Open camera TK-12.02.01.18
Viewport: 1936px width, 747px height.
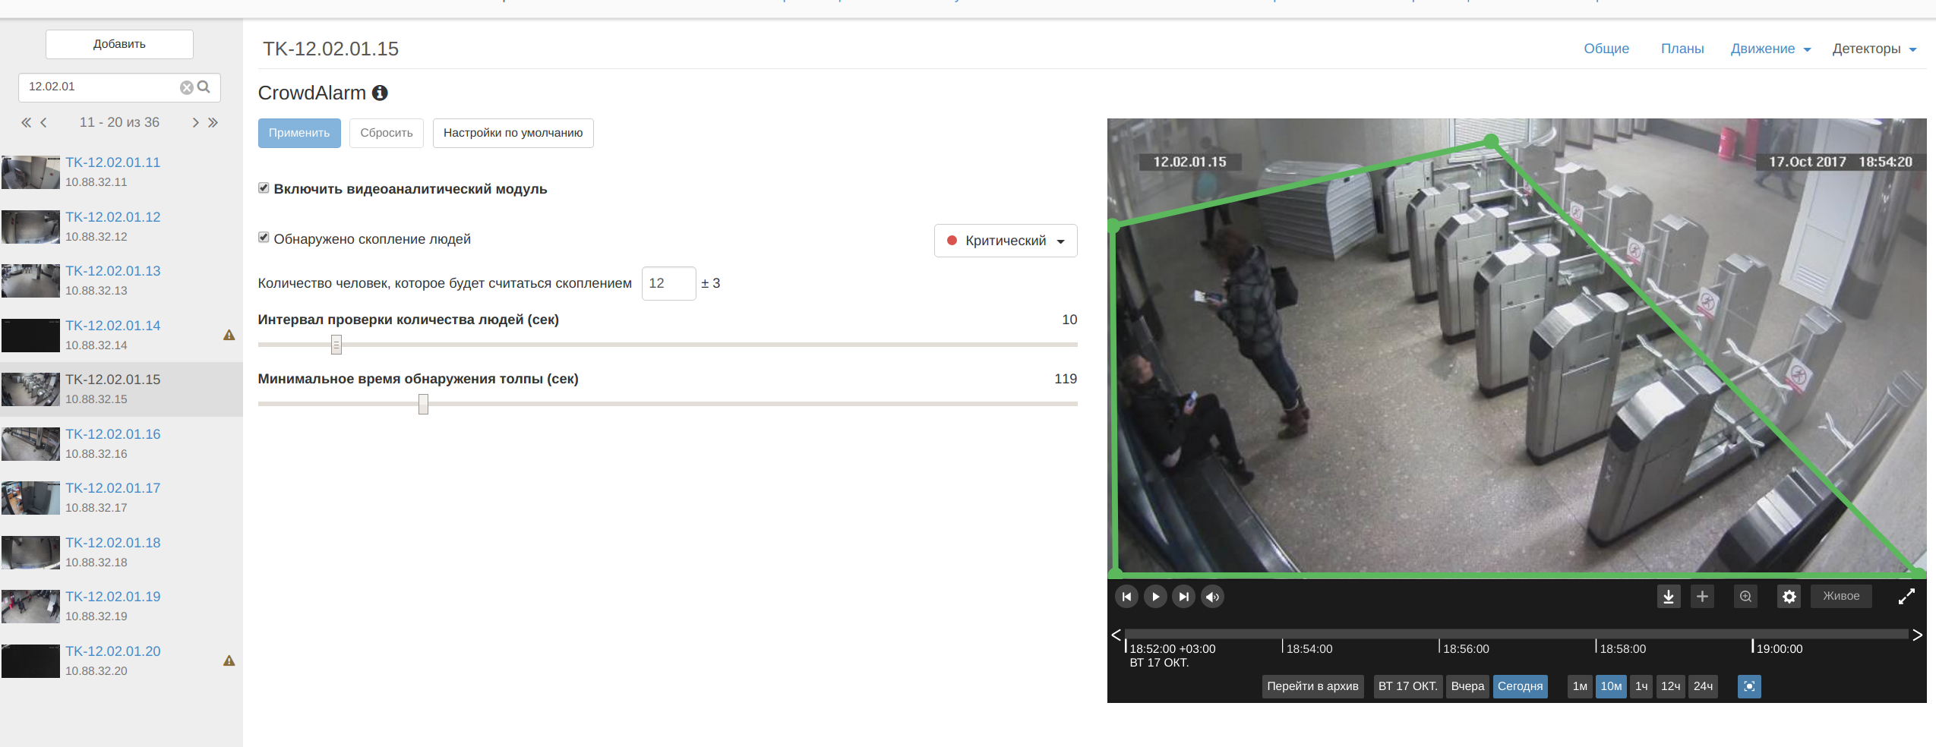tap(112, 543)
